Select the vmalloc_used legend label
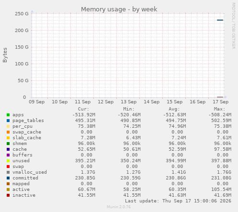Screen dimensions: 238x212 [30, 172]
